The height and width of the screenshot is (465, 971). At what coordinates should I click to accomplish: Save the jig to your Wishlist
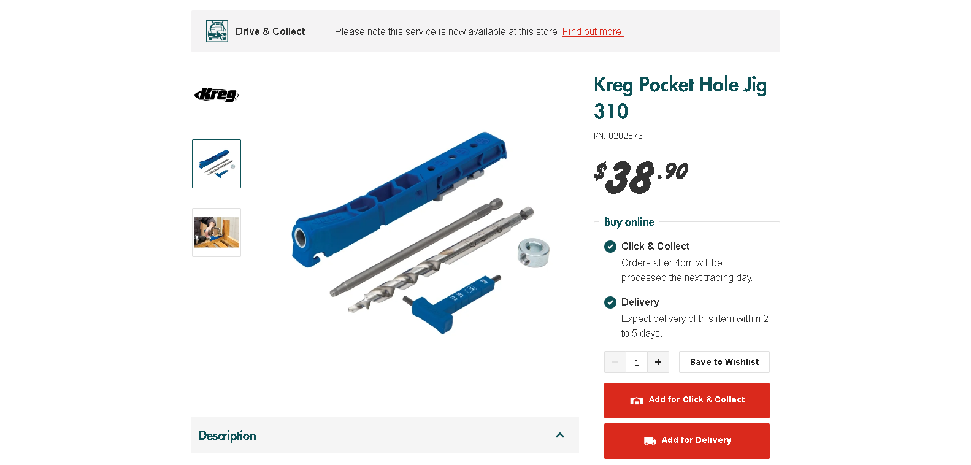click(x=724, y=362)
